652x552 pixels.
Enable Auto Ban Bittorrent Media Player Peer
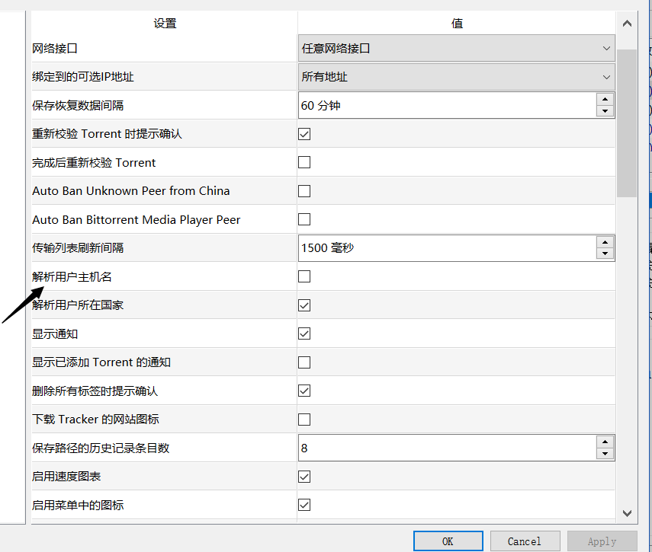coord(304,219)
